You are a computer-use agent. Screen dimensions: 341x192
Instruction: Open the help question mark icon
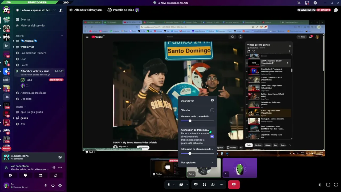(x=315, y=3)
